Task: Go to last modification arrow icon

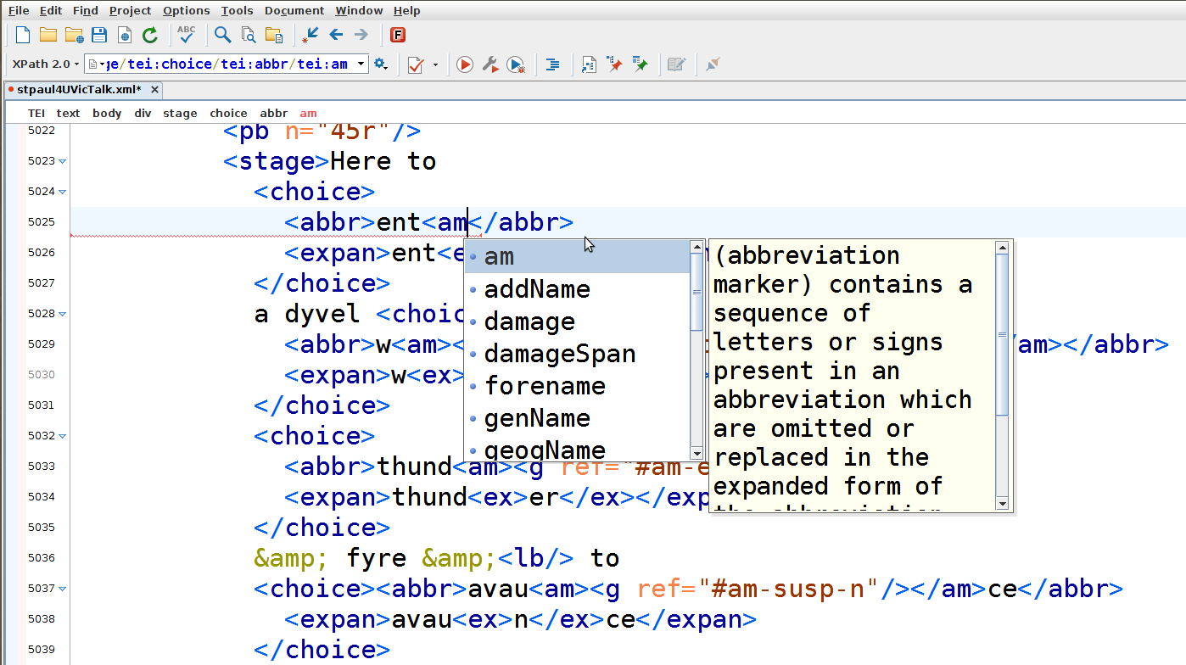Action: click(310, 35)
